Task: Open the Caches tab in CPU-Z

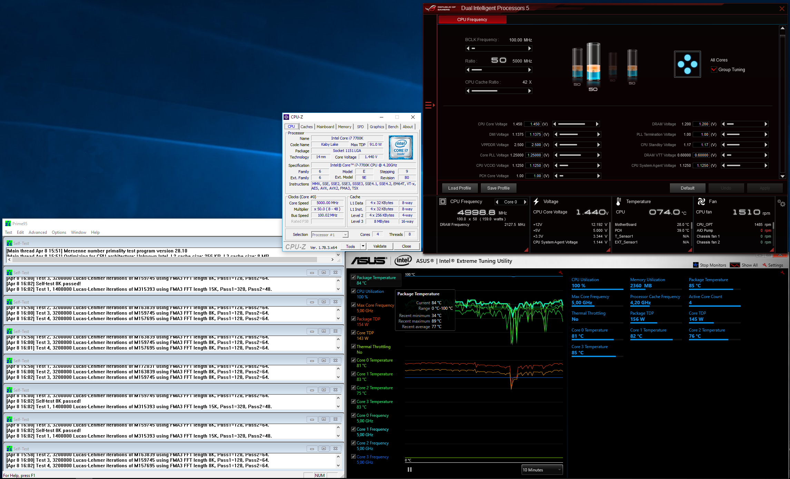Action: click(x=306, y=127)
